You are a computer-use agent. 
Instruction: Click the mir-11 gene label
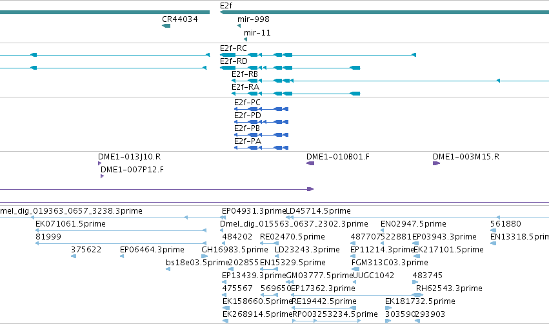tap(257, 33)
